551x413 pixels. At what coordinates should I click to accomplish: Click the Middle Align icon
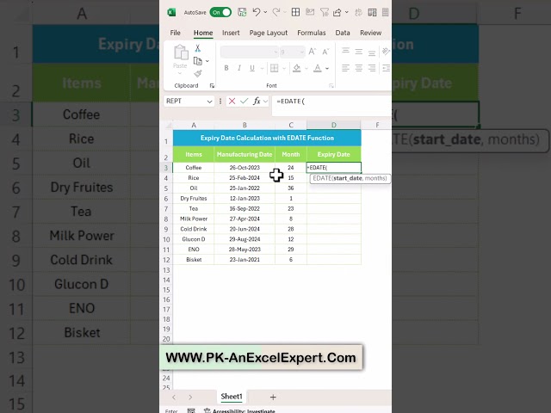(x=359, y=52)
